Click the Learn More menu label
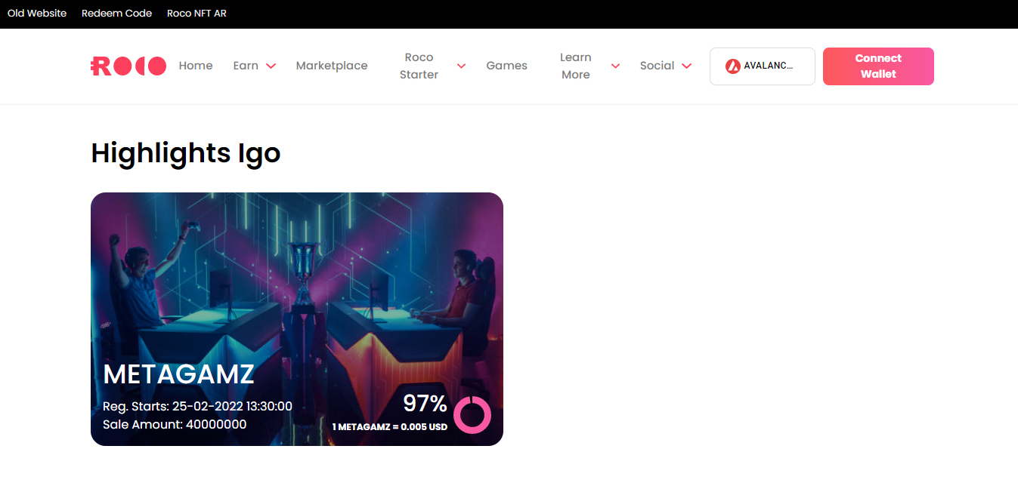 point(576,66)
